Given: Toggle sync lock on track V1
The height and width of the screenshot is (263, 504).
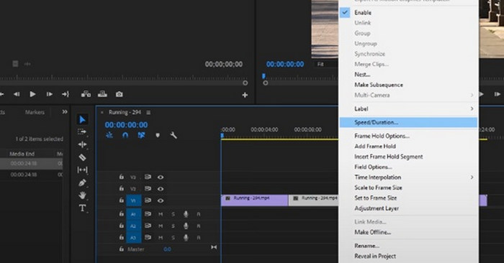Looking at the screenshot, I should (148, 200).
